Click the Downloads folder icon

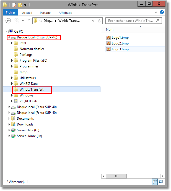tap(13, 124)
